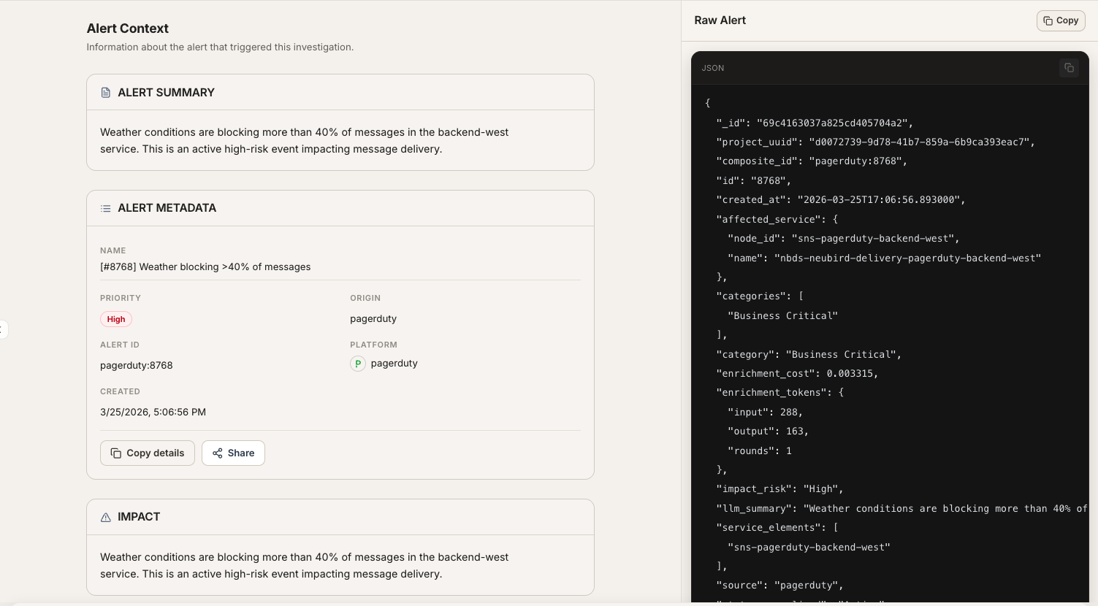The height and width of the screenshot is (606, 1098).
Task: Click the "output": 163 JSON line
Action: coord(768,431)
